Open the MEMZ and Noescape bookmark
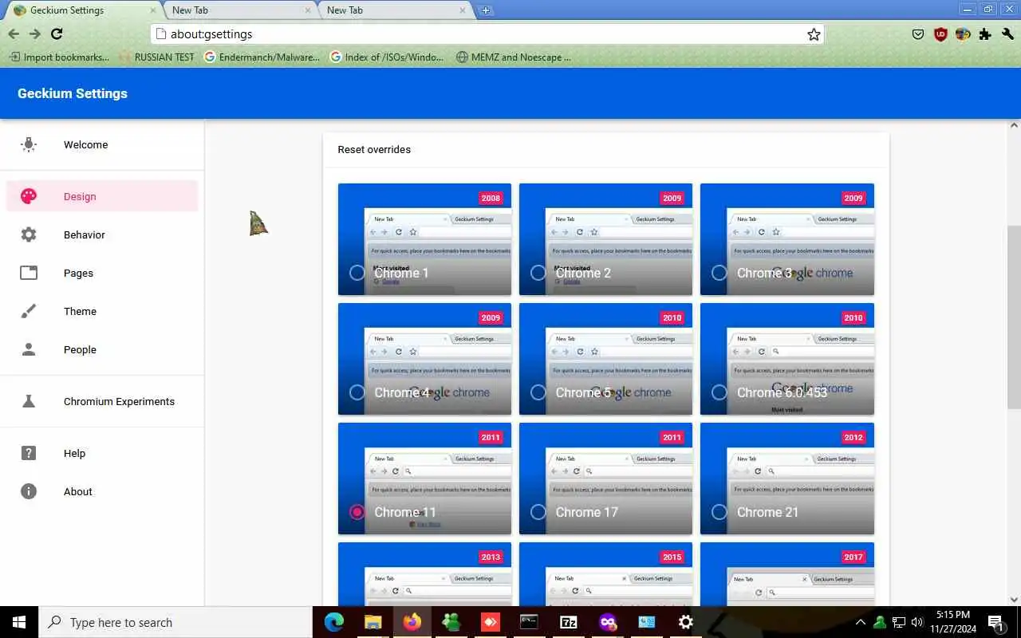Screen dimensions: 1021x638 click(514, 57)
